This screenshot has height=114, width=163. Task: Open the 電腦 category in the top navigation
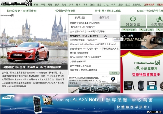click(x=50, y=5)
